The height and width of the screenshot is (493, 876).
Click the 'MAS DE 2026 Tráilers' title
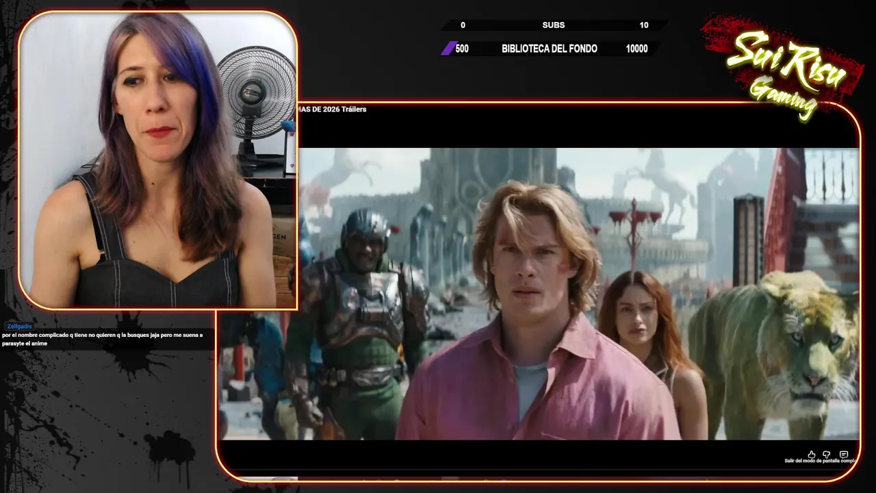point(332,110)
